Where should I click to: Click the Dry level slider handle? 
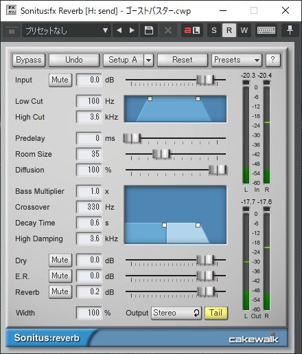pos(205,260)
